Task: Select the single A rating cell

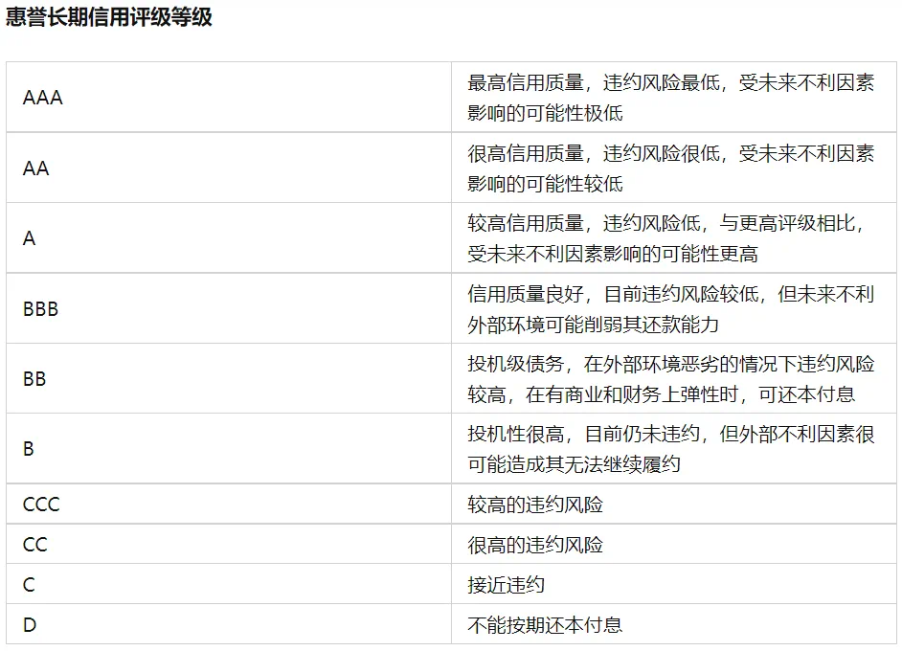Action: [229, 237]
